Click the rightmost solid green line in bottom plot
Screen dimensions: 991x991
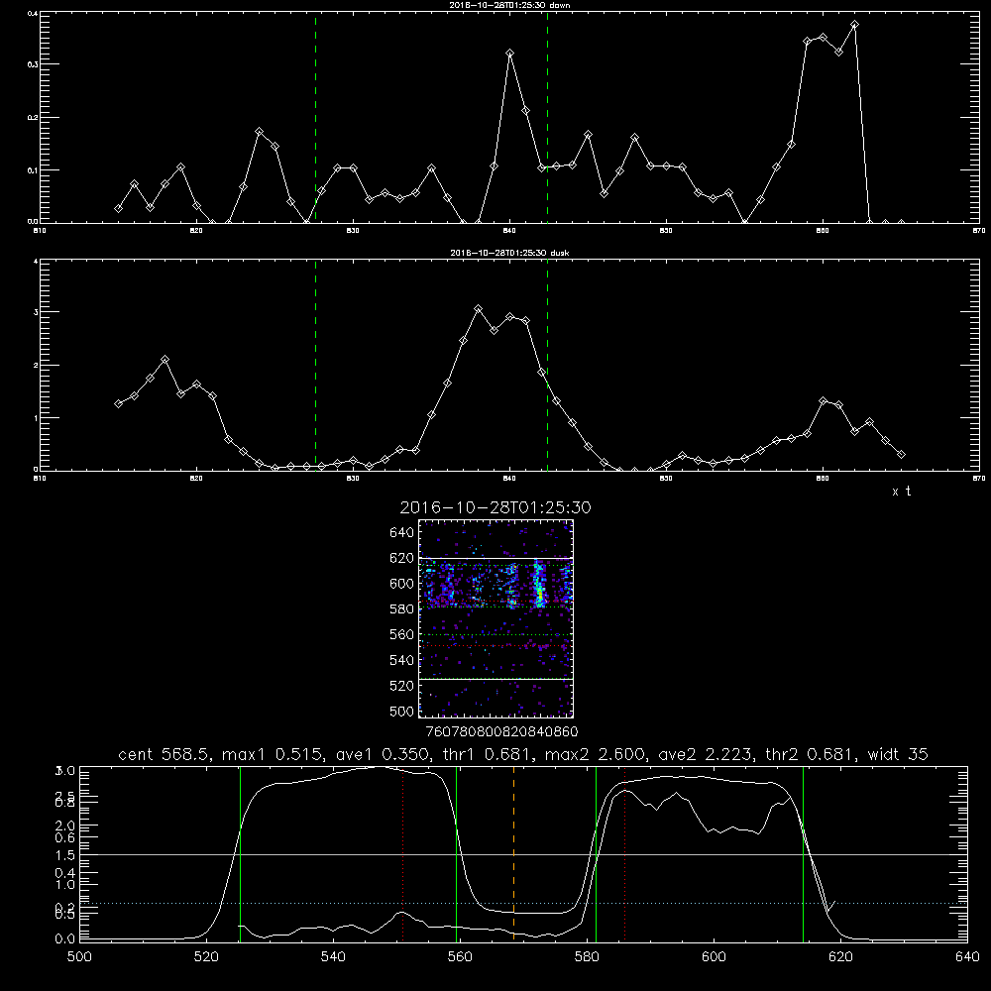(x=804, y=854)
